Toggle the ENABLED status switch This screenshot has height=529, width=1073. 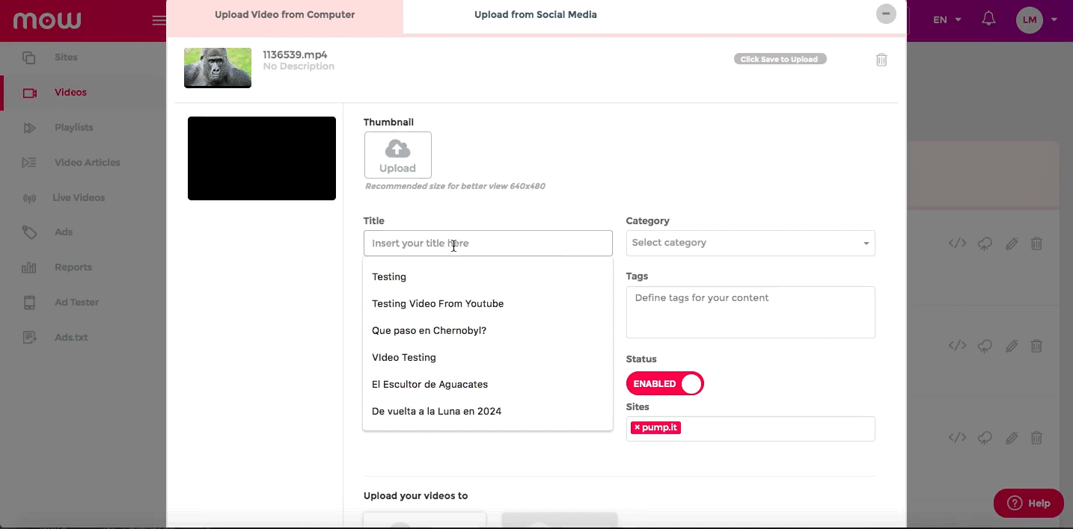coord(664,383)
